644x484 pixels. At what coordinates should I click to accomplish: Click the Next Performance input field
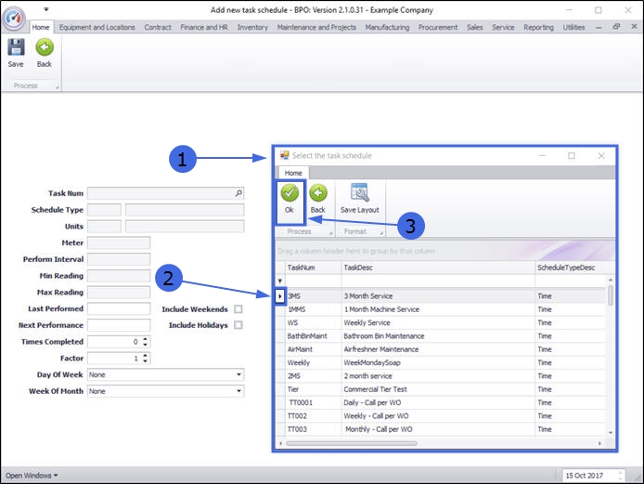(x=119, y=325)
